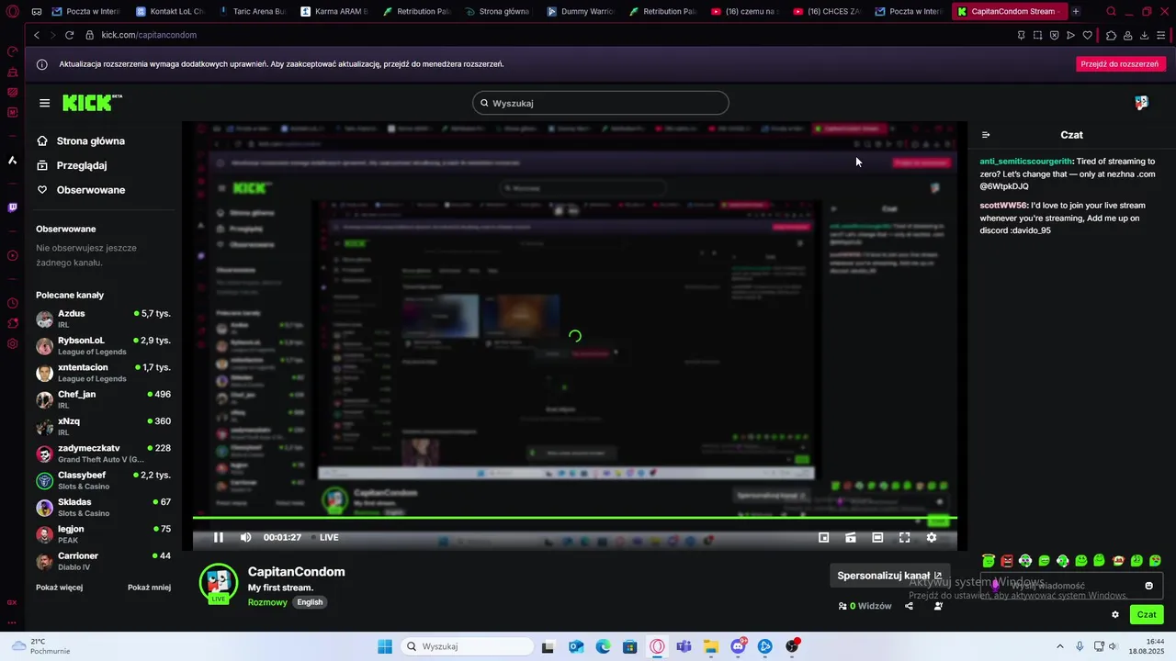Focus the Wyślij wiadomość chat input
This screenshot has width=1176, height=661.
[x=1071, y=586]
